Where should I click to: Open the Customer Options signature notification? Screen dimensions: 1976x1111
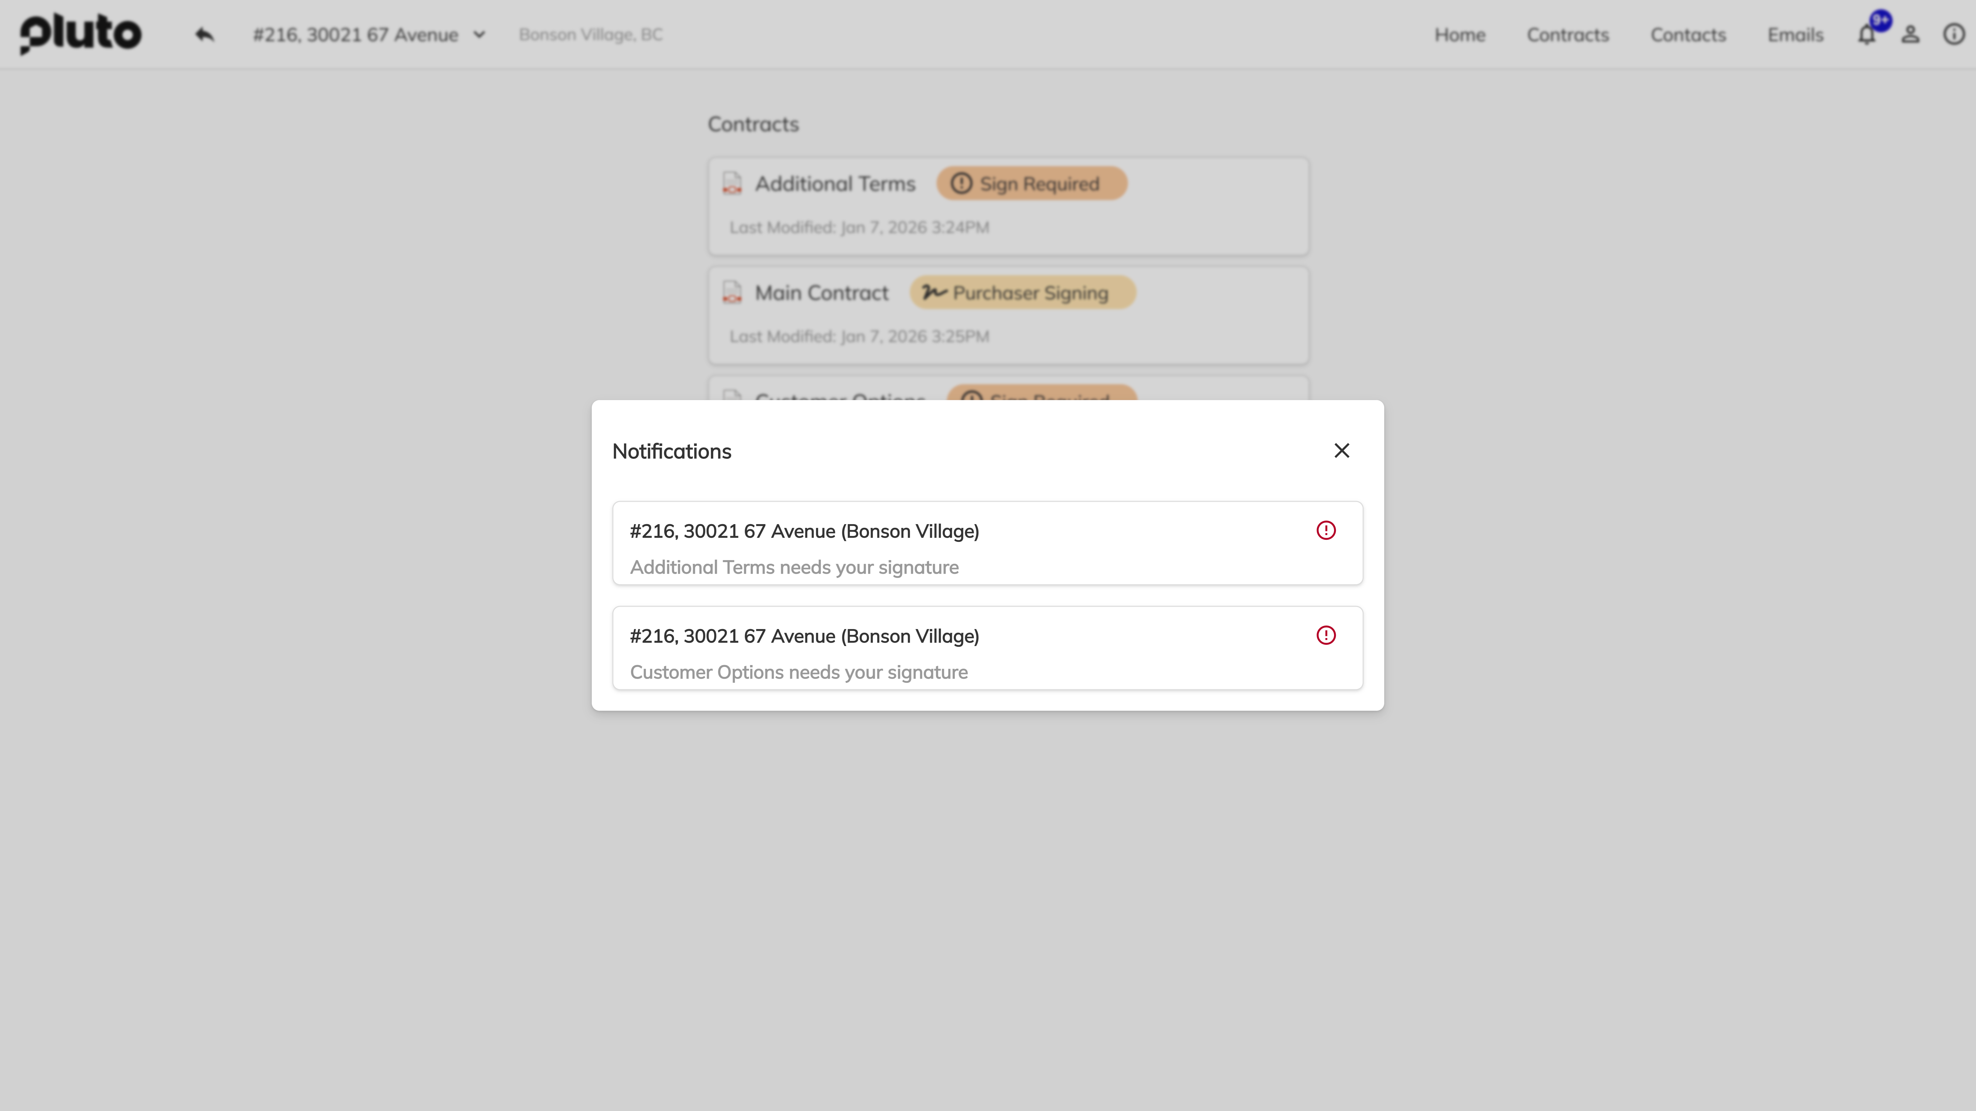[987, 648]
